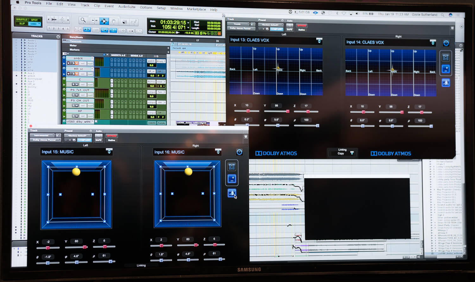The height and width of the screenshot is (282, 475).
Task: Open the settings gear beside Input 14: CLAES VOX
Action: [446, 43]
